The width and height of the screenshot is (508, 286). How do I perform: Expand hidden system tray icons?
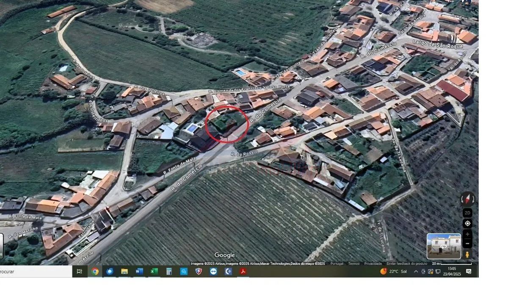416,272
